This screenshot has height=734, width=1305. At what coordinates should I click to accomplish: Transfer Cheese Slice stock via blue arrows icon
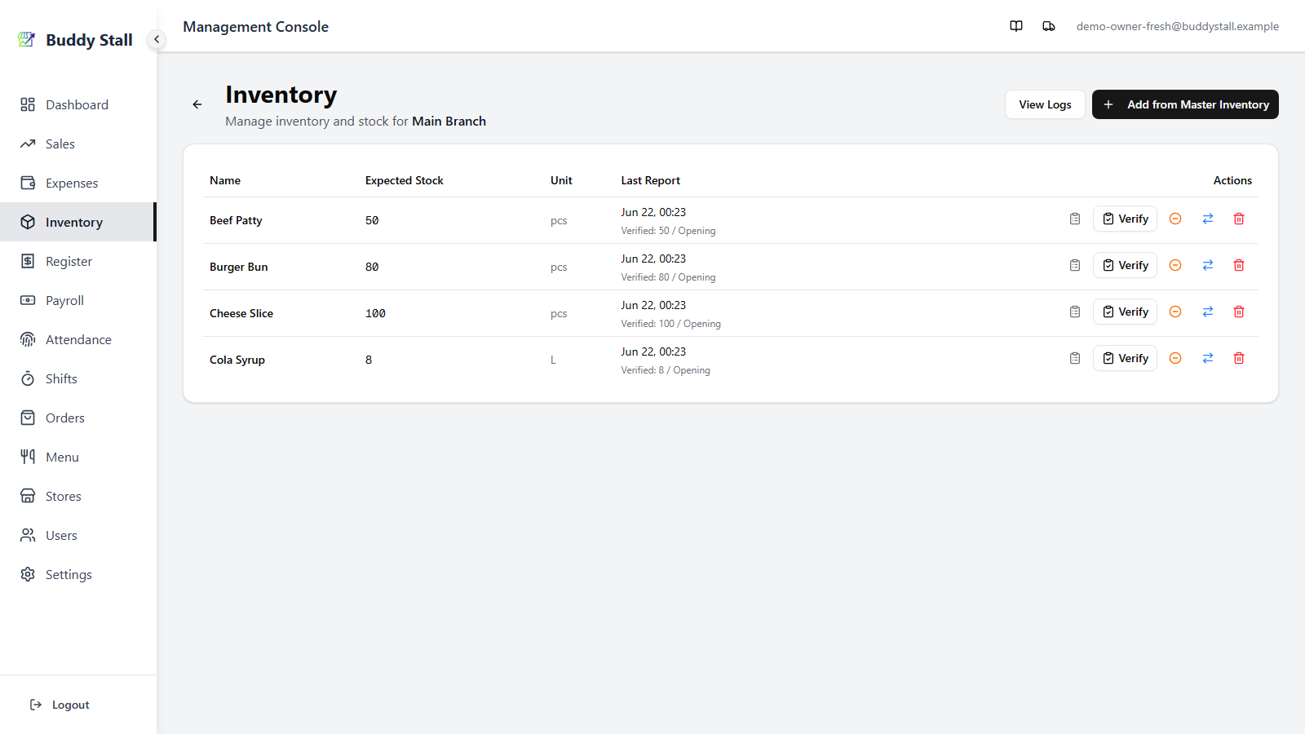tap(1208, 312)
